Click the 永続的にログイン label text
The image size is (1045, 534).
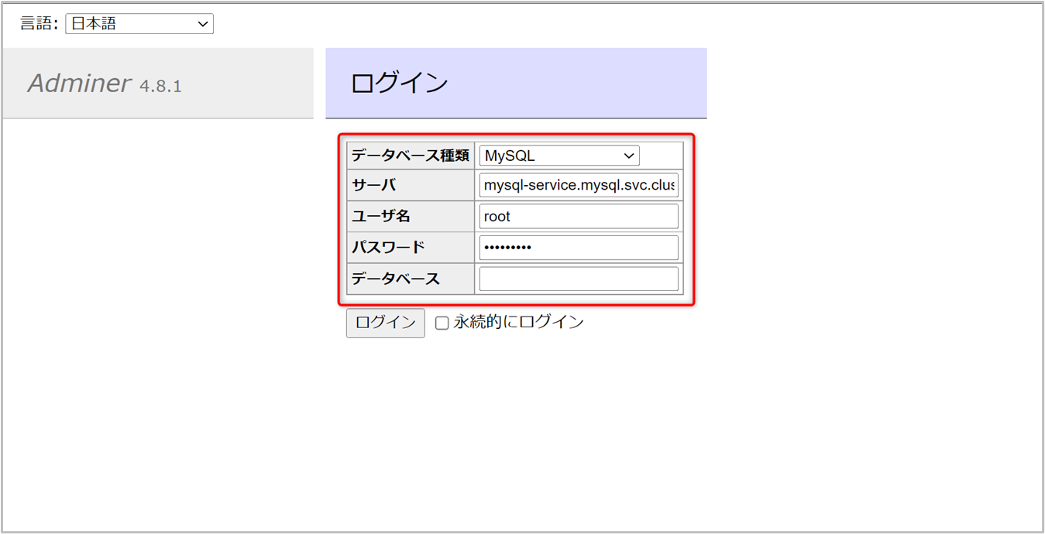coord(518,322)
